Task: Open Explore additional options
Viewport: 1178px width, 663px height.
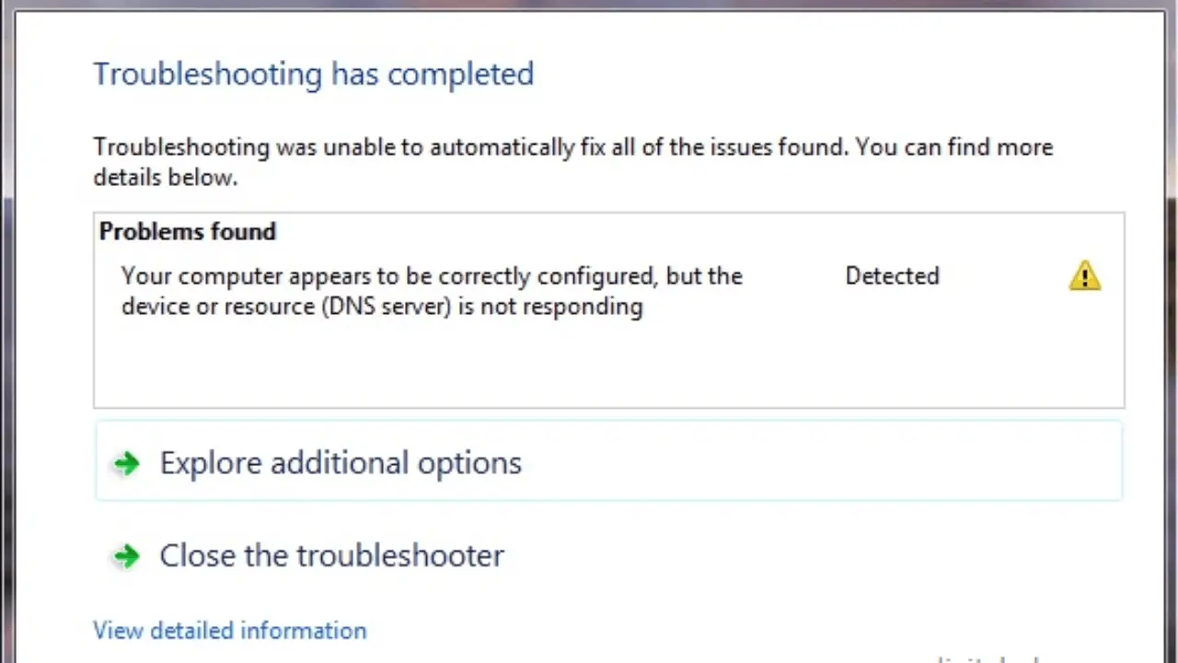Action: coord(341,462)
